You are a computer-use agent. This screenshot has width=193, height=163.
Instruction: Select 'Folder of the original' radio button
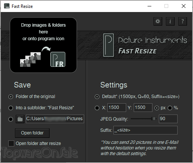coord(11,97)
